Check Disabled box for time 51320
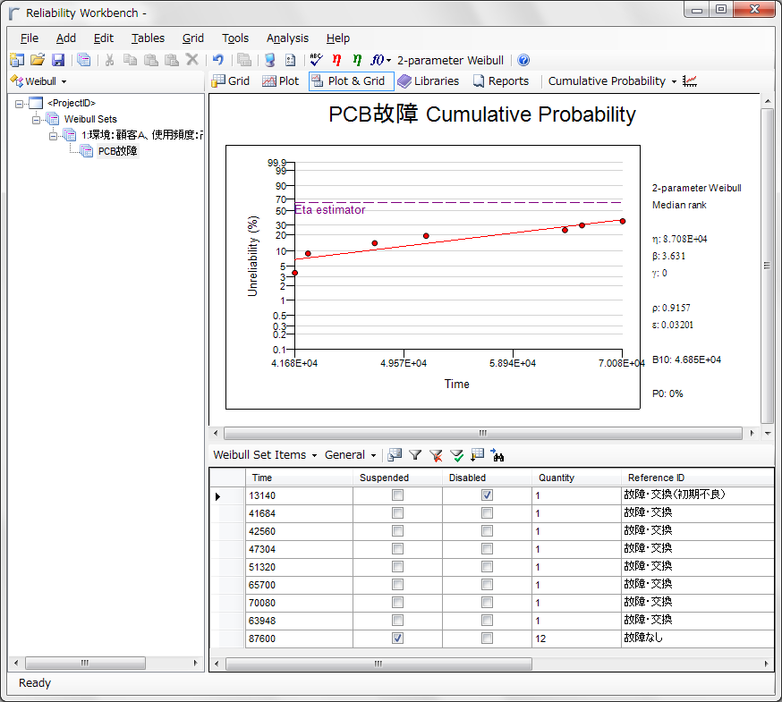Viewport: 782px width, 702px height. coord(488,567)
